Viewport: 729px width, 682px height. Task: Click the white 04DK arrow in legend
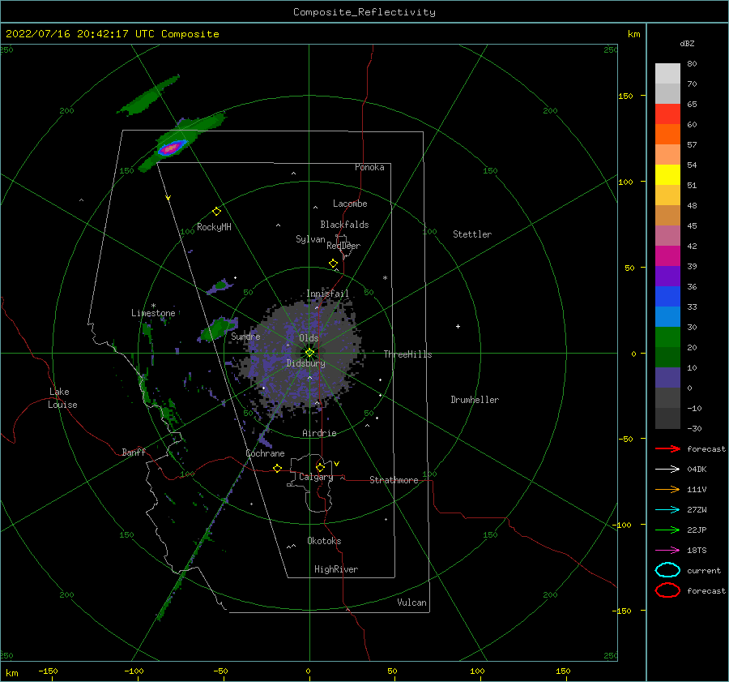tap(667, 469)
